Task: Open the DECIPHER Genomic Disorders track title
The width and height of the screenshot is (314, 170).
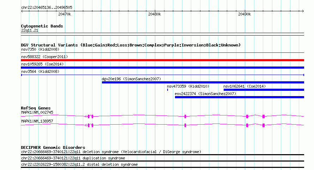Action: pyautogui.click(x=53, y=147)
